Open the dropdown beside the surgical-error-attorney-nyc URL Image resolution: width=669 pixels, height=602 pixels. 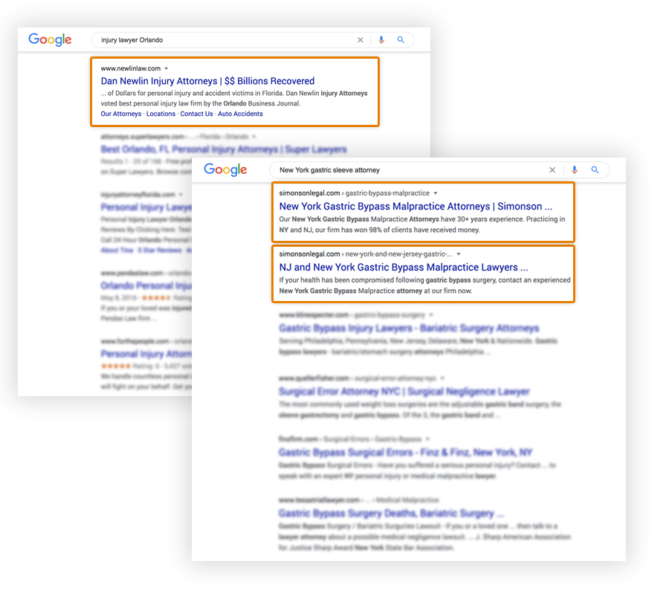coord(442,378)
